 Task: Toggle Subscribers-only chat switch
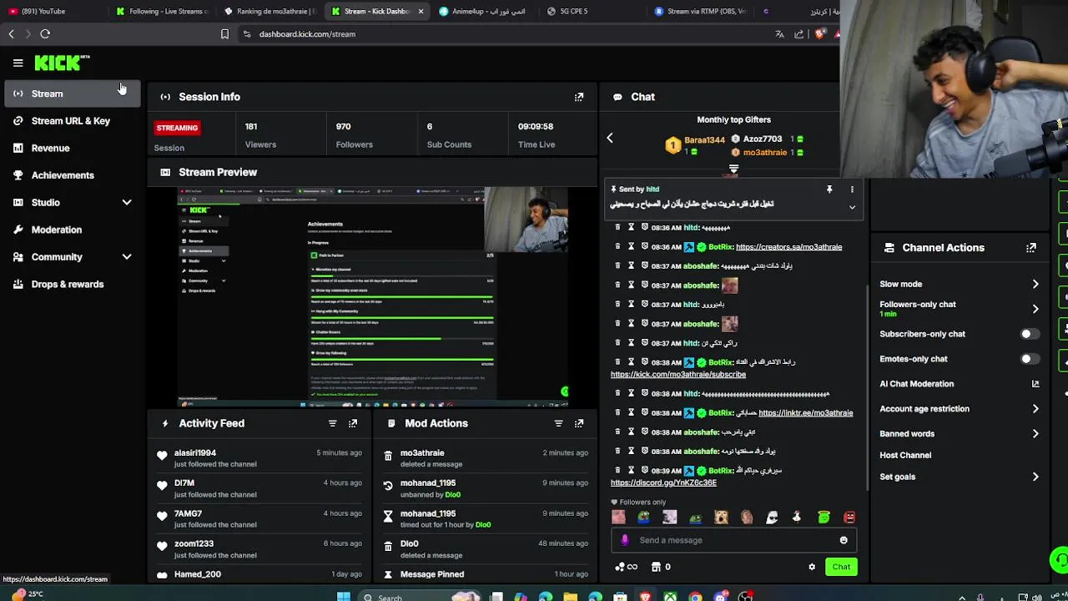(x=1030, y=334)
